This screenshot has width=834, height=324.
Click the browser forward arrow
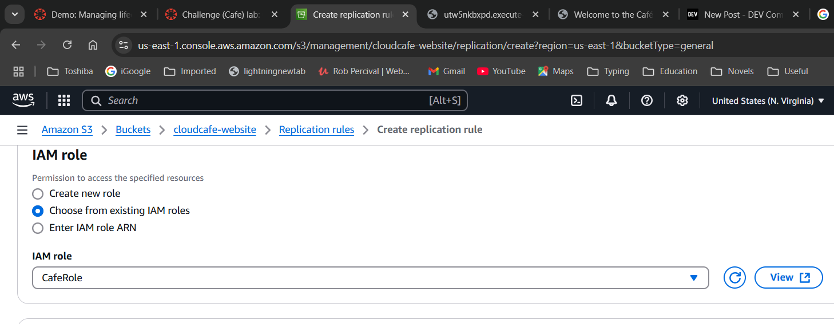[x=42, y=45]
